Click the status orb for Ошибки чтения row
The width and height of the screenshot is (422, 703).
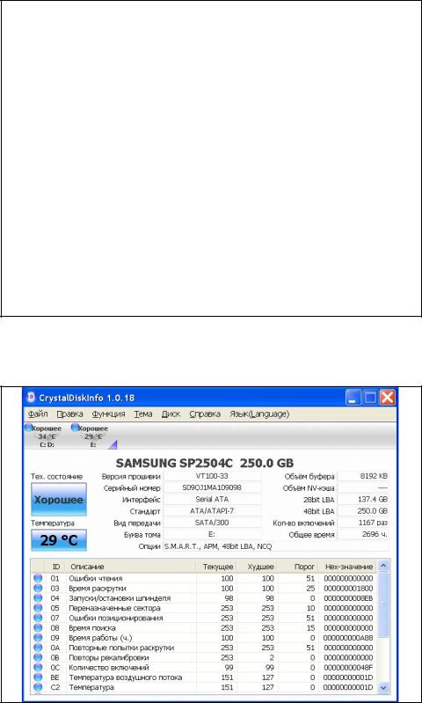click(x=38, y=579)
